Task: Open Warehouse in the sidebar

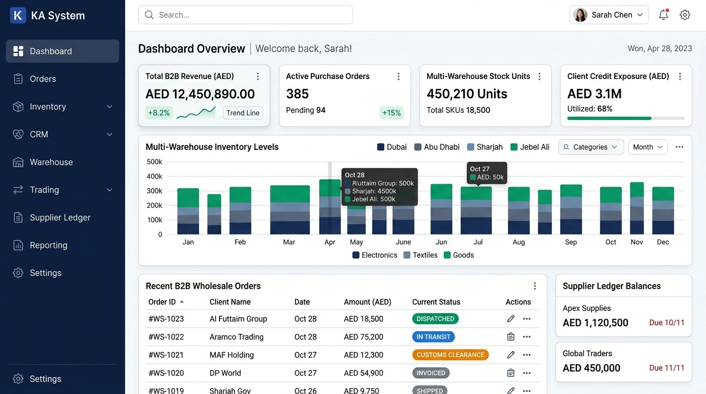Action: click(x=63, y=162)
